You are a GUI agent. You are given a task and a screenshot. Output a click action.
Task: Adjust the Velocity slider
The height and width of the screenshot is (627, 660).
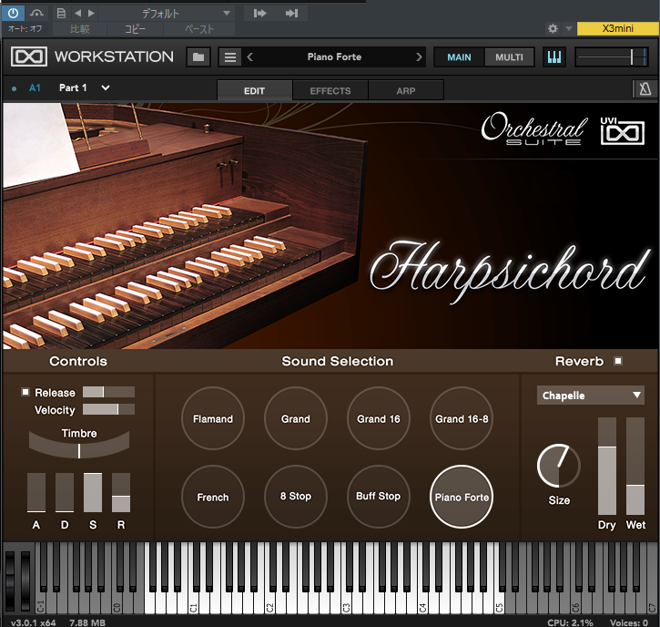pos(108,409)
